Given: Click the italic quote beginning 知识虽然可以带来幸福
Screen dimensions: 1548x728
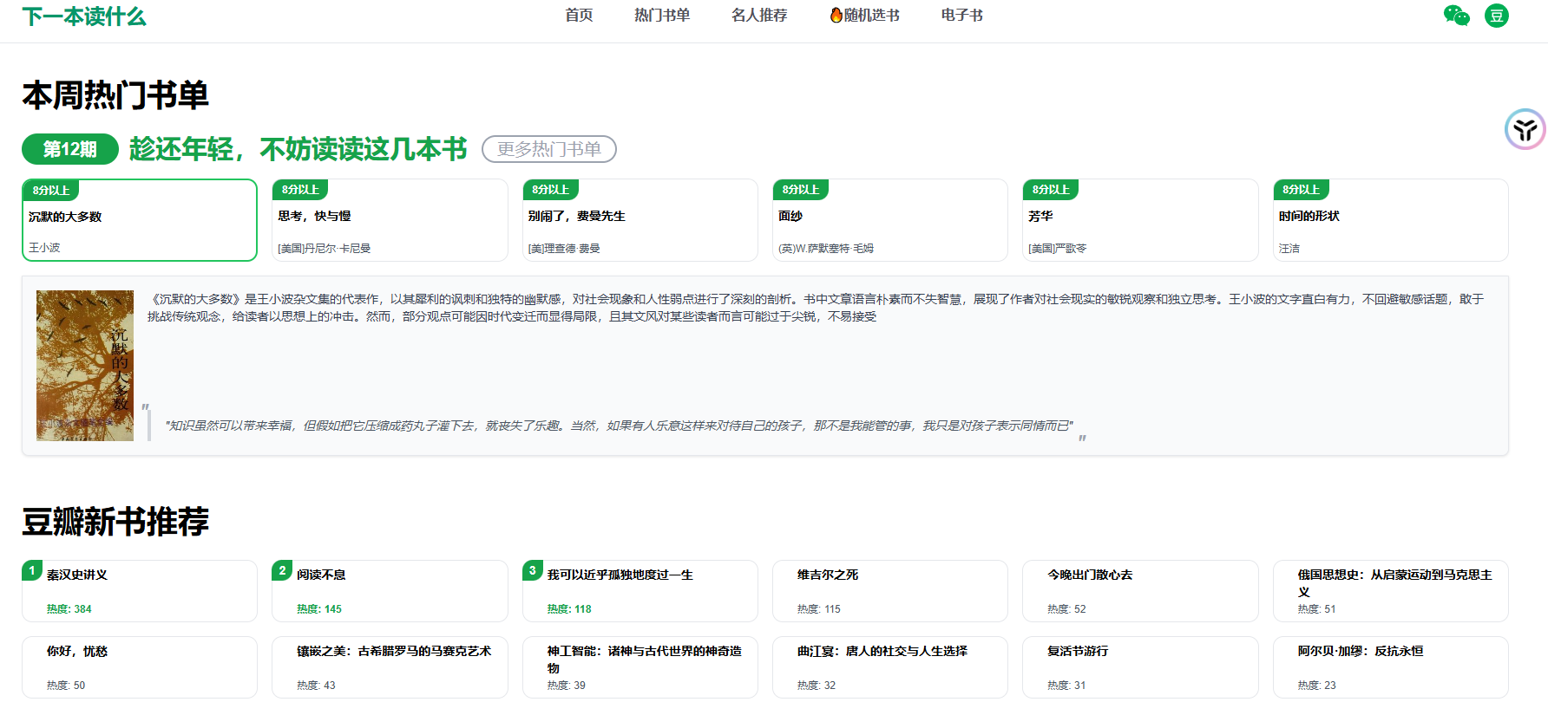Looking at the screenshot, I should point(619,426).
